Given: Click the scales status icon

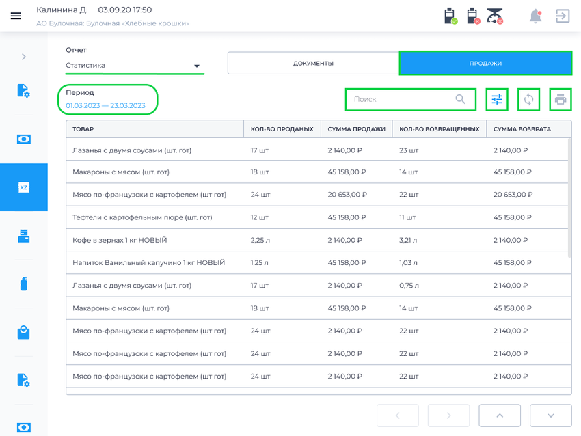Looking at the screenshot, I should click(495, 16).
